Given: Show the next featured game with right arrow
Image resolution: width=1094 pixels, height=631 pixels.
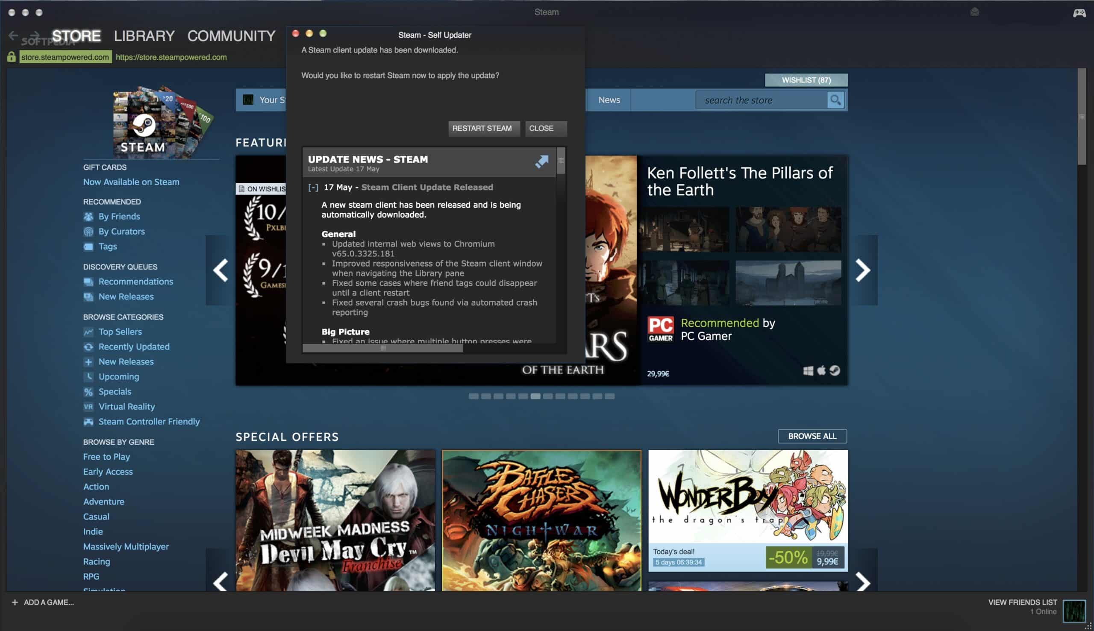Looking at the screenshot, I should point(862,270).
